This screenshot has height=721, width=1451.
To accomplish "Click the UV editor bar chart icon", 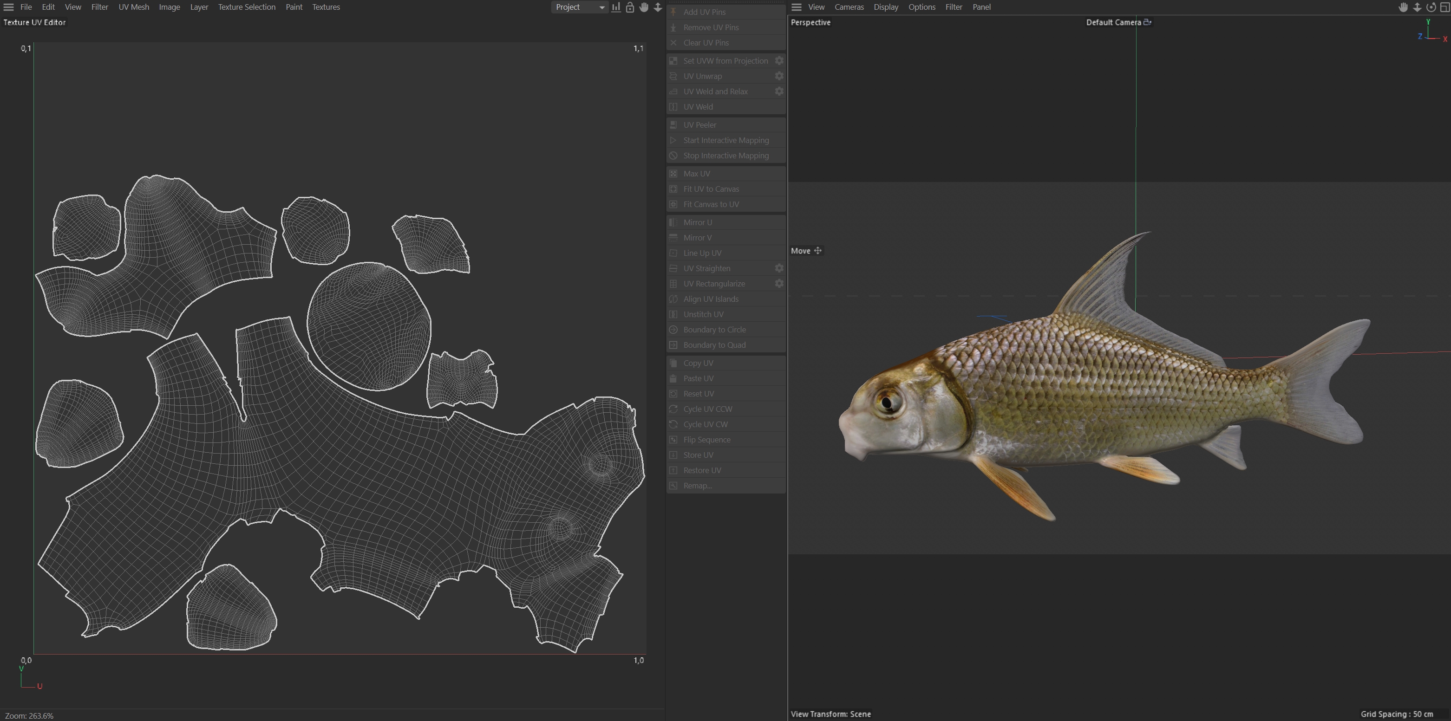I will click(616, 7).
